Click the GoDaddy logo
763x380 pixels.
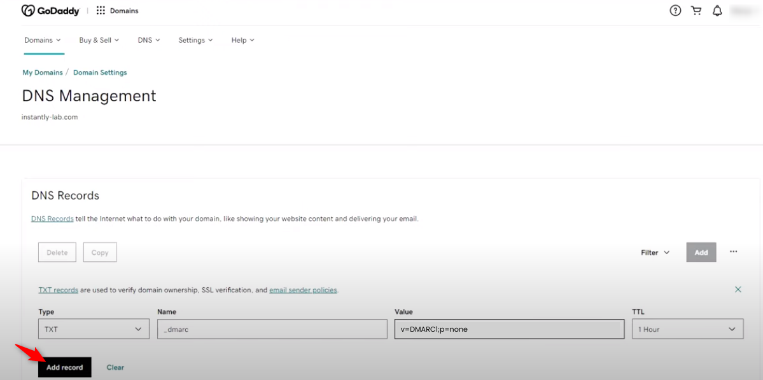point(50,11)
